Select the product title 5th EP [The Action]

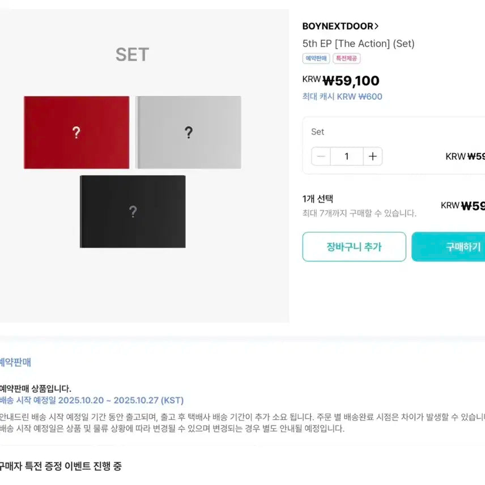pos(358,43)
